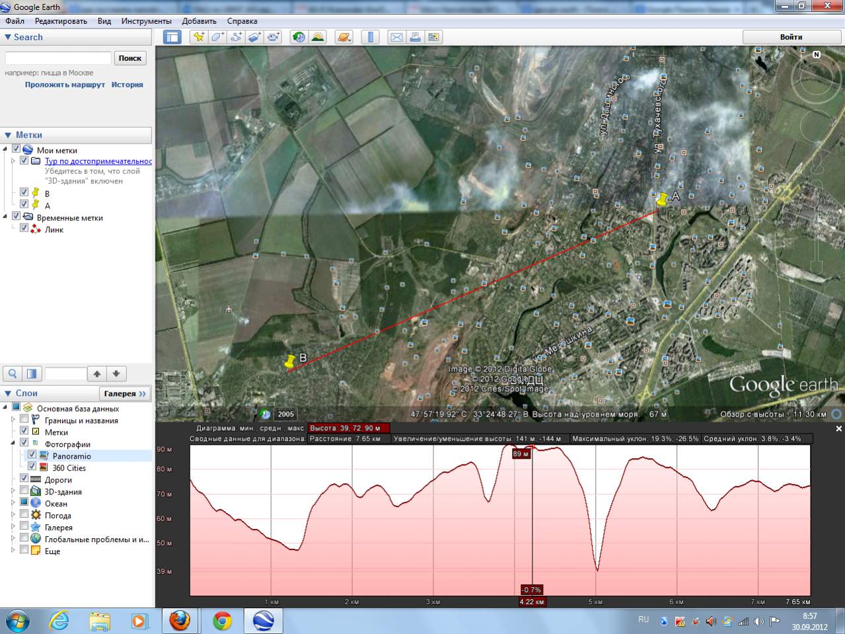This screenshot has width=845, height=634.
Task: Uncheck the Дороги layer checkbox
Action: [24, 479]
